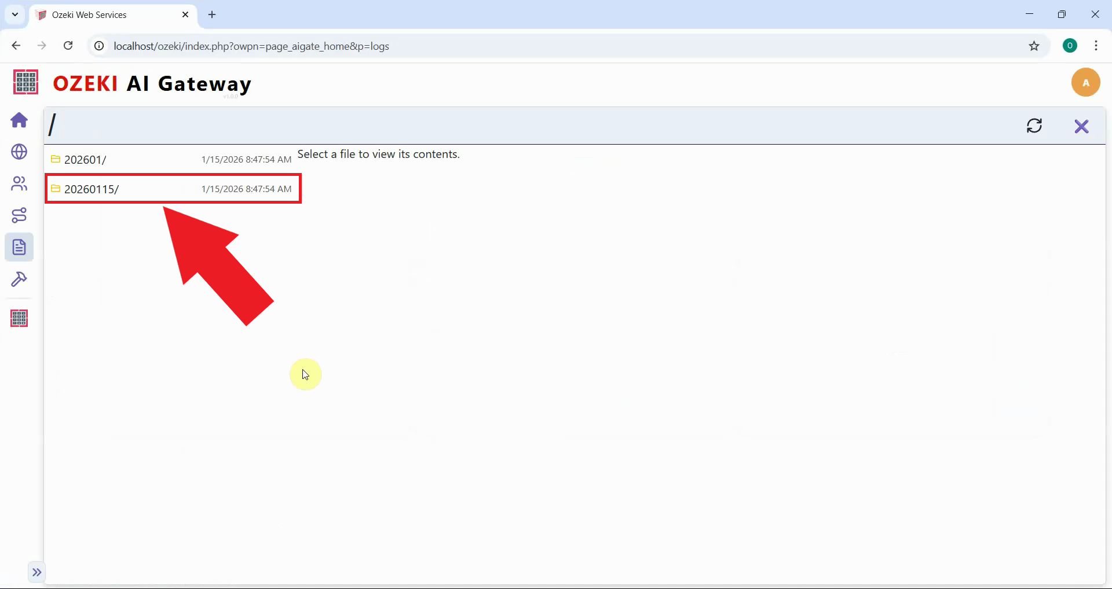Click the orange A profile avatar
Screen dimensions: 1112x589
1086,82
